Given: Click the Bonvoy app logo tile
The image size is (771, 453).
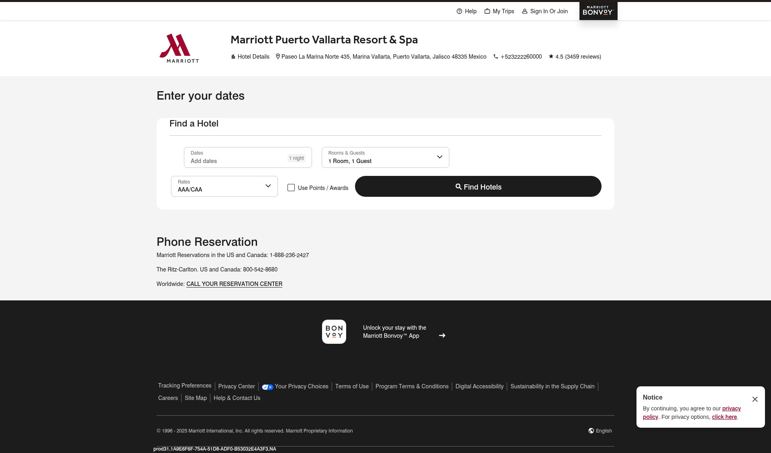Looking at the screenshot, I should pos(334,332).
